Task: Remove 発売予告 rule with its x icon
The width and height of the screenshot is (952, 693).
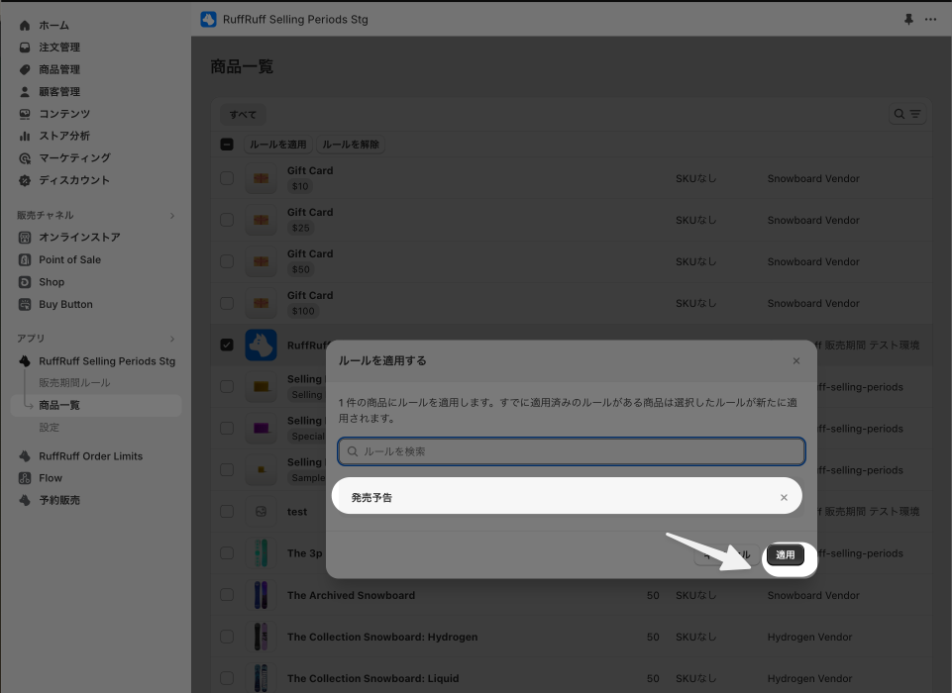Action: point(784,498)
